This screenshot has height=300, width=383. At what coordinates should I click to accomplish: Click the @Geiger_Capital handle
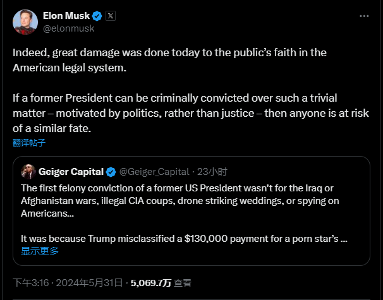[155, 172]
